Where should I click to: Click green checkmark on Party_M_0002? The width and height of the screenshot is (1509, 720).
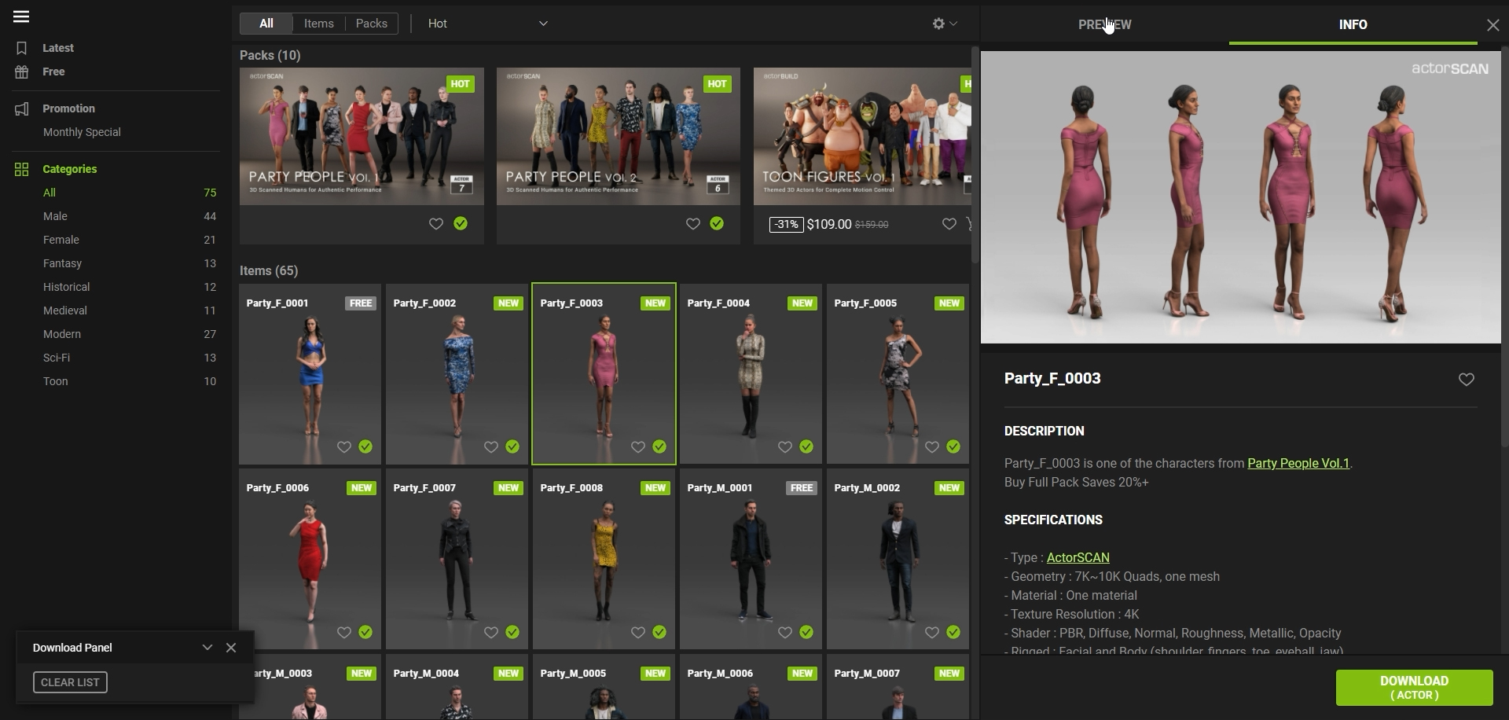[x=953, y=633]
